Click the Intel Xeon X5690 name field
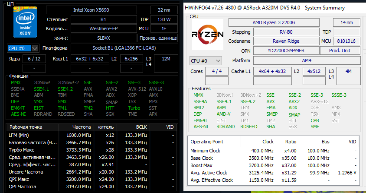 tap(91, 10)
